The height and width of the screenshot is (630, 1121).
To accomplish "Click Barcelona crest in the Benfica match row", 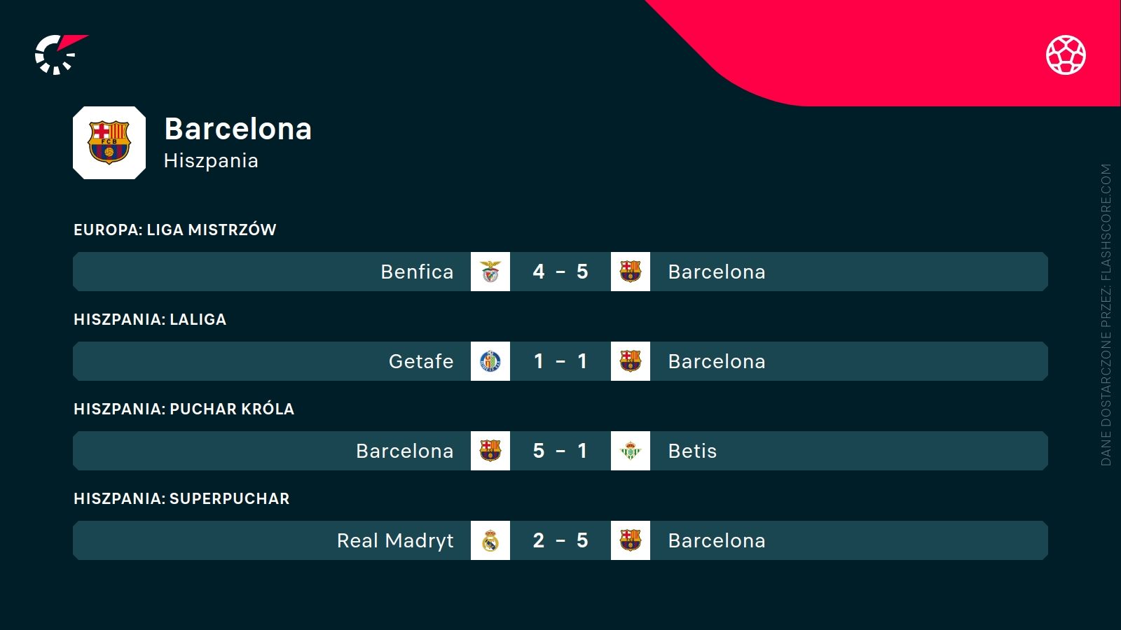I will click(x=631, y=272).
